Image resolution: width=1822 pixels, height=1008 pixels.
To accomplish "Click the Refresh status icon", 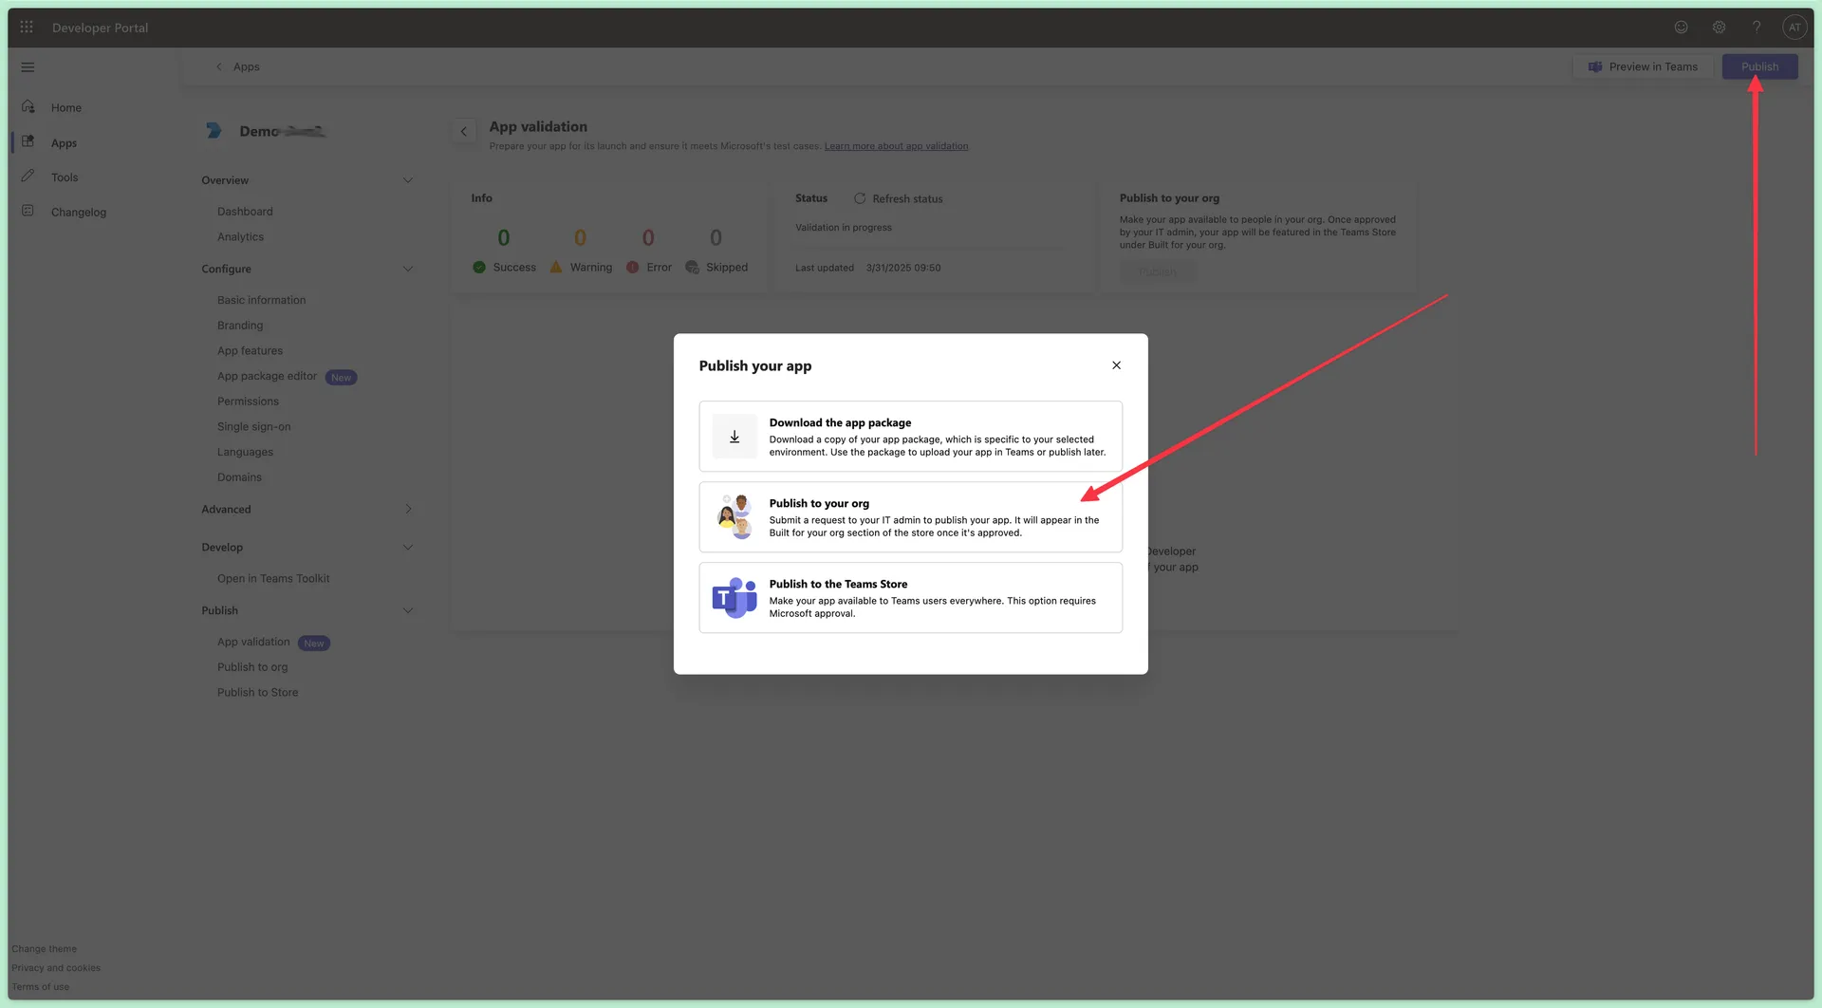I will (860, 198).
